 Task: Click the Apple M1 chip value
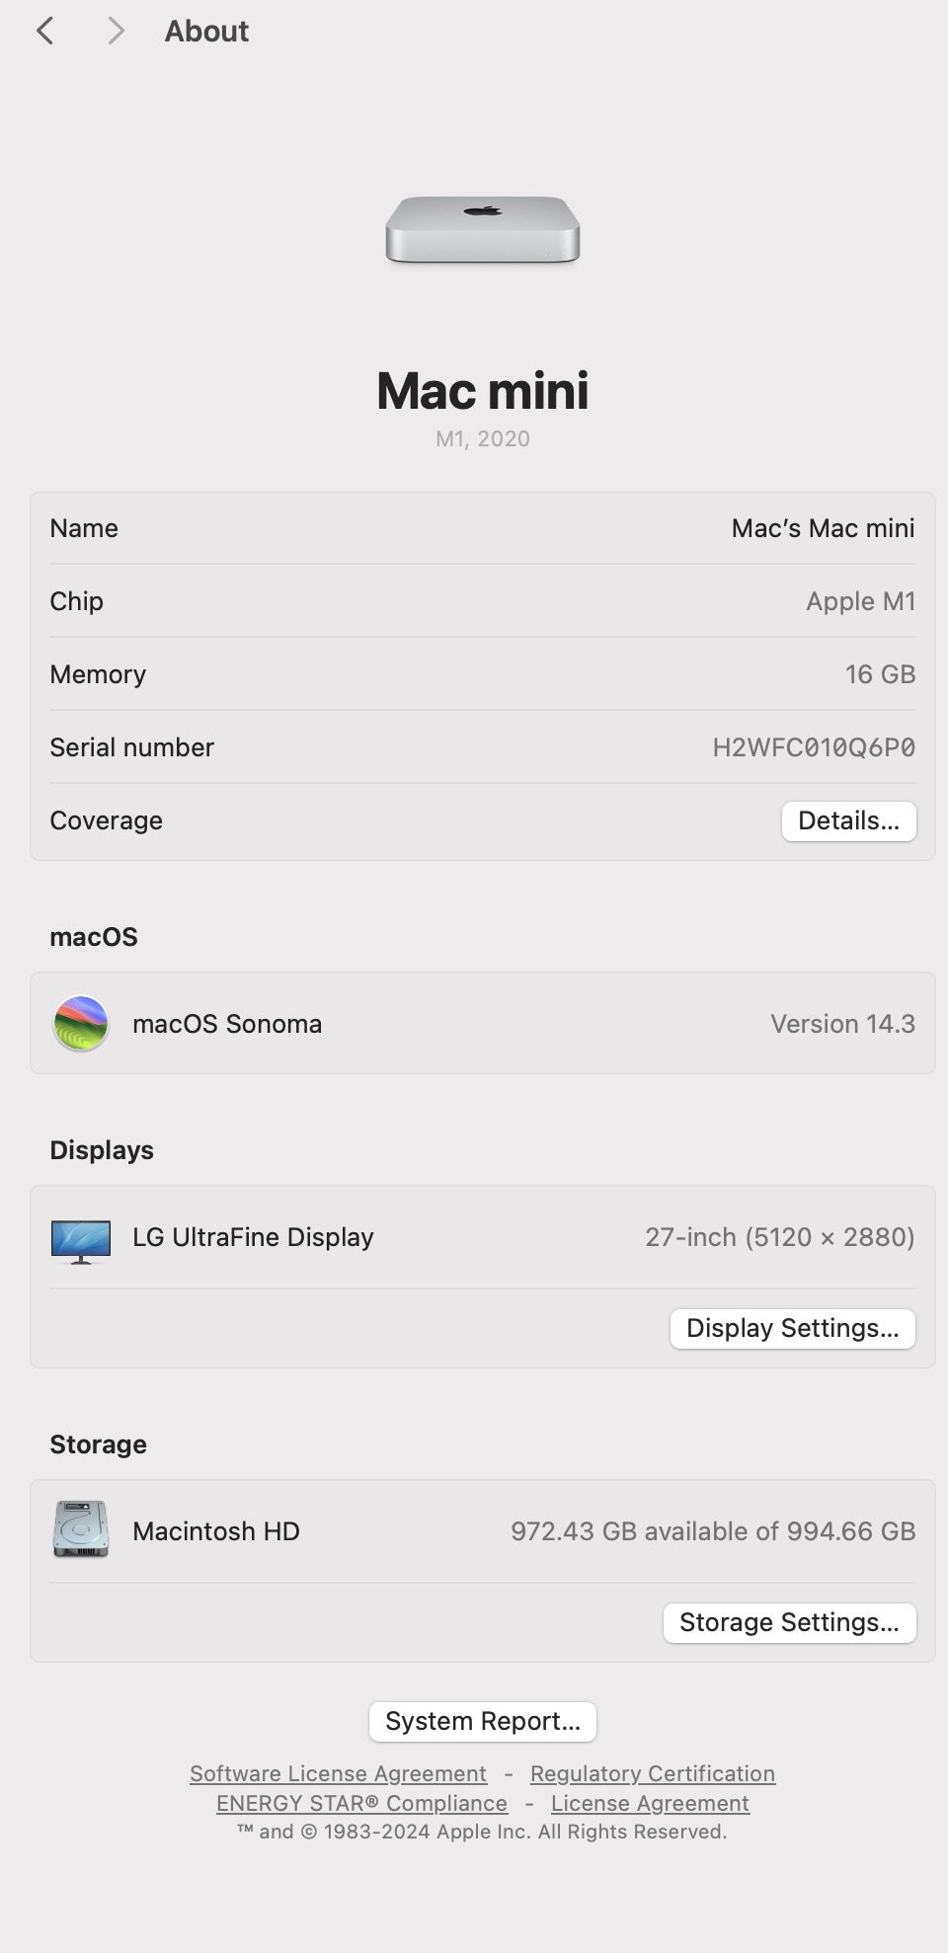[x=860, y=601]
